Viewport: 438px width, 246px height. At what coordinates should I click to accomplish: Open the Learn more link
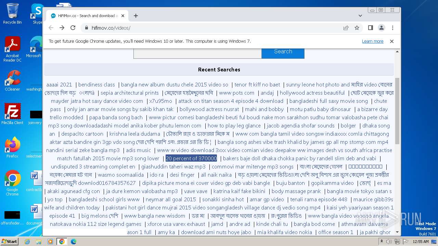(373, 41)
